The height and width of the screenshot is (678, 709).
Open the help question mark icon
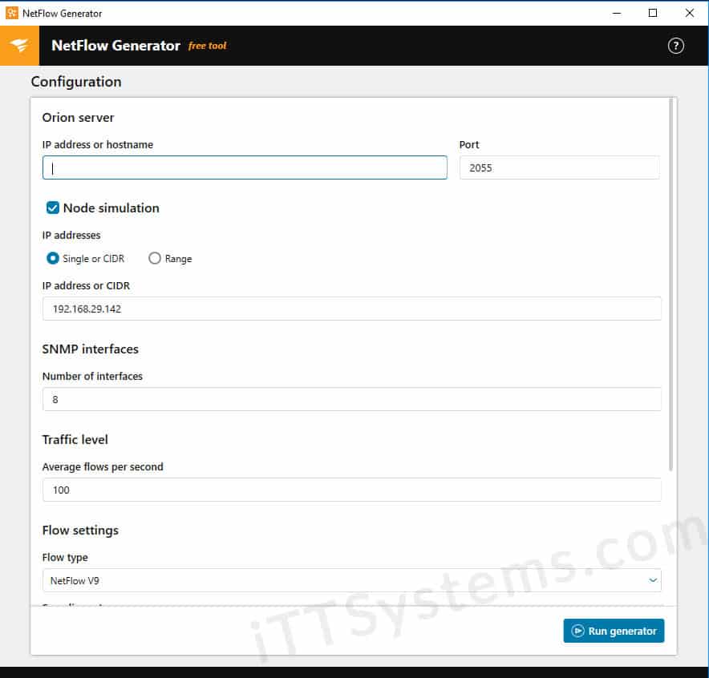click(675, 46)
